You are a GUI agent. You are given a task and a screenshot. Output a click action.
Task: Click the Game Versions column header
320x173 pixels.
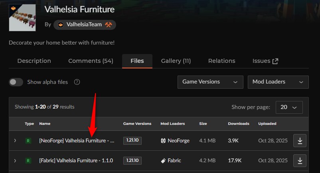click(x=137, y=124)
